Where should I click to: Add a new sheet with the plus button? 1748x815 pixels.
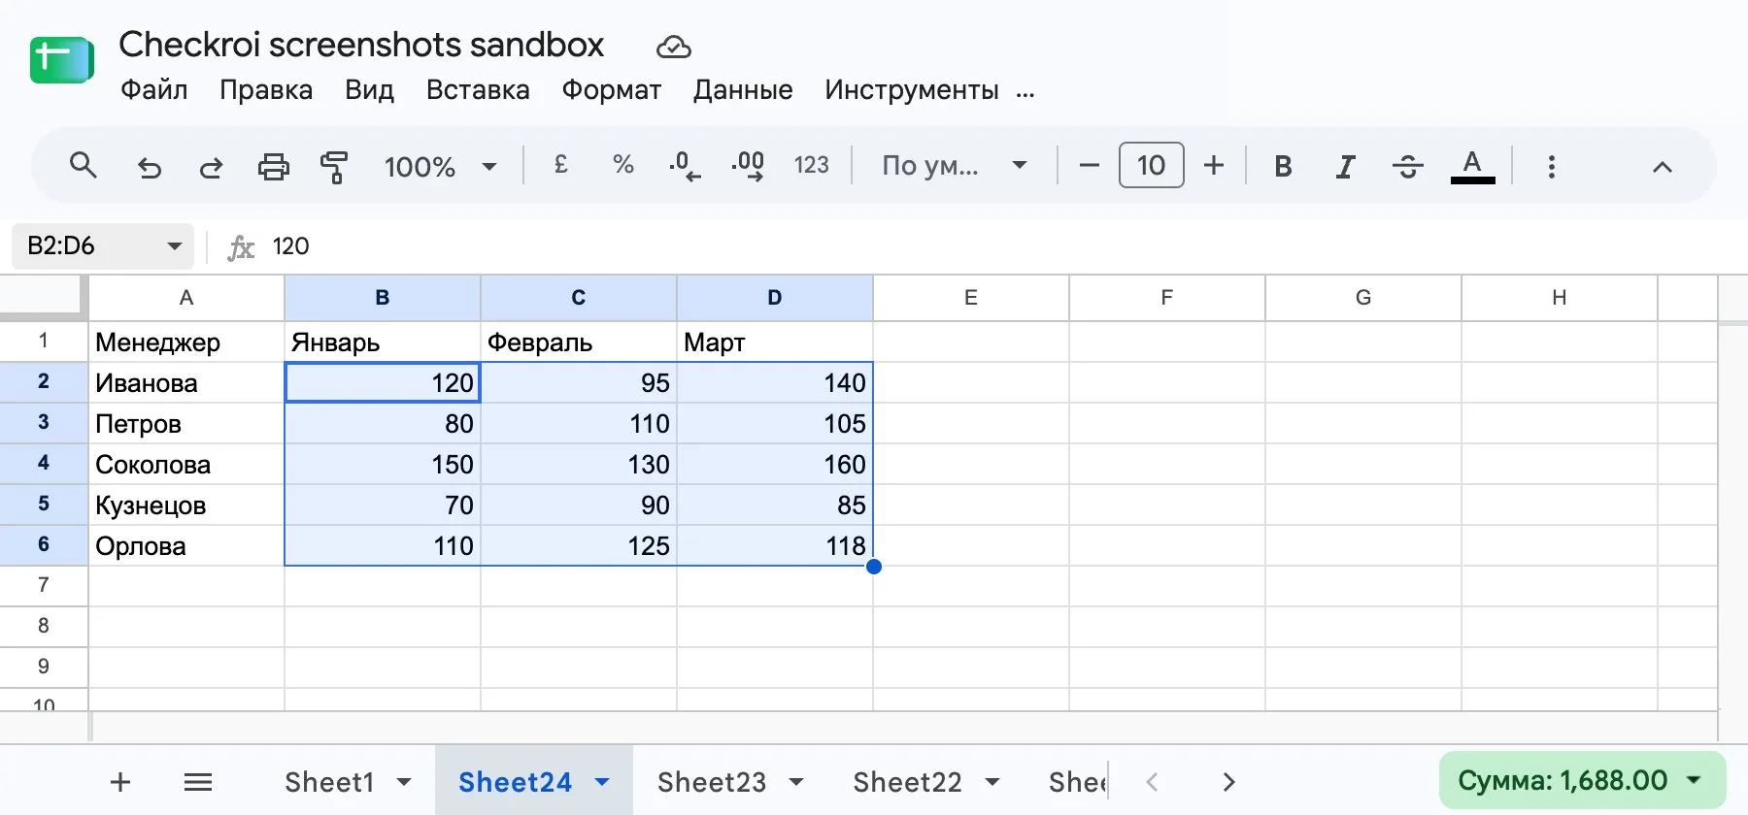pos(120,782)
